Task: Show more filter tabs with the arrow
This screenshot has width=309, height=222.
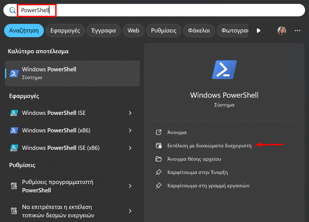Action: pyautogui.click(x=258, y=31)
